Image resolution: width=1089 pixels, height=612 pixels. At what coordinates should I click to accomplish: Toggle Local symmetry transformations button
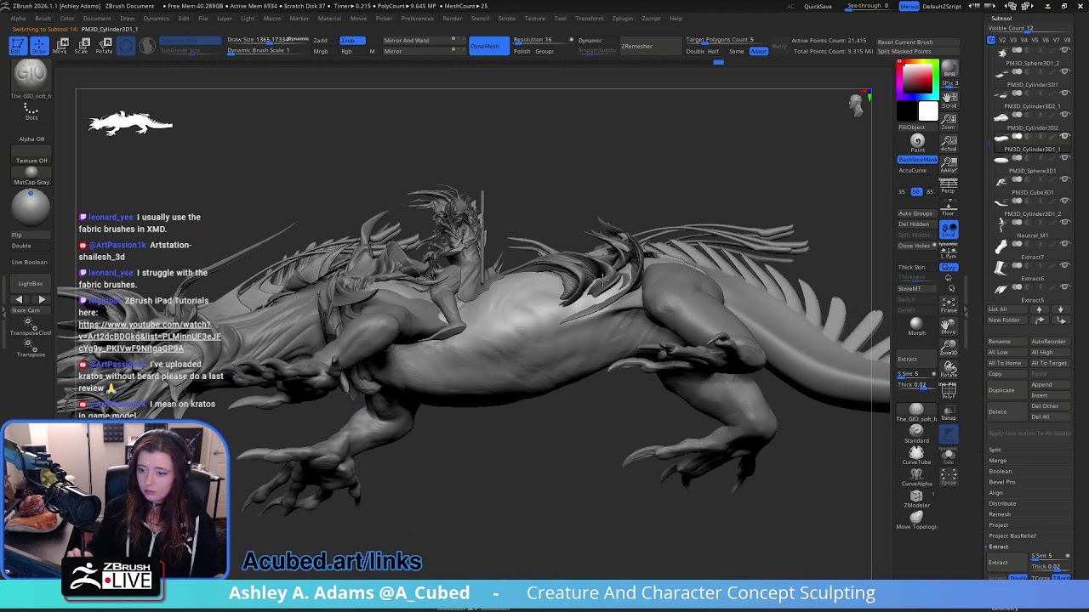[949, 229]
